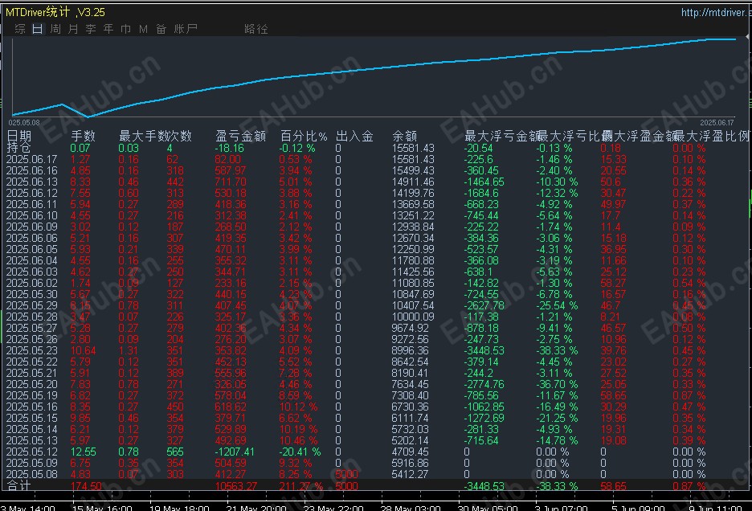Screen dimensions: 752x511
Task: Click the 路径 path button
Action: (256, 29)
